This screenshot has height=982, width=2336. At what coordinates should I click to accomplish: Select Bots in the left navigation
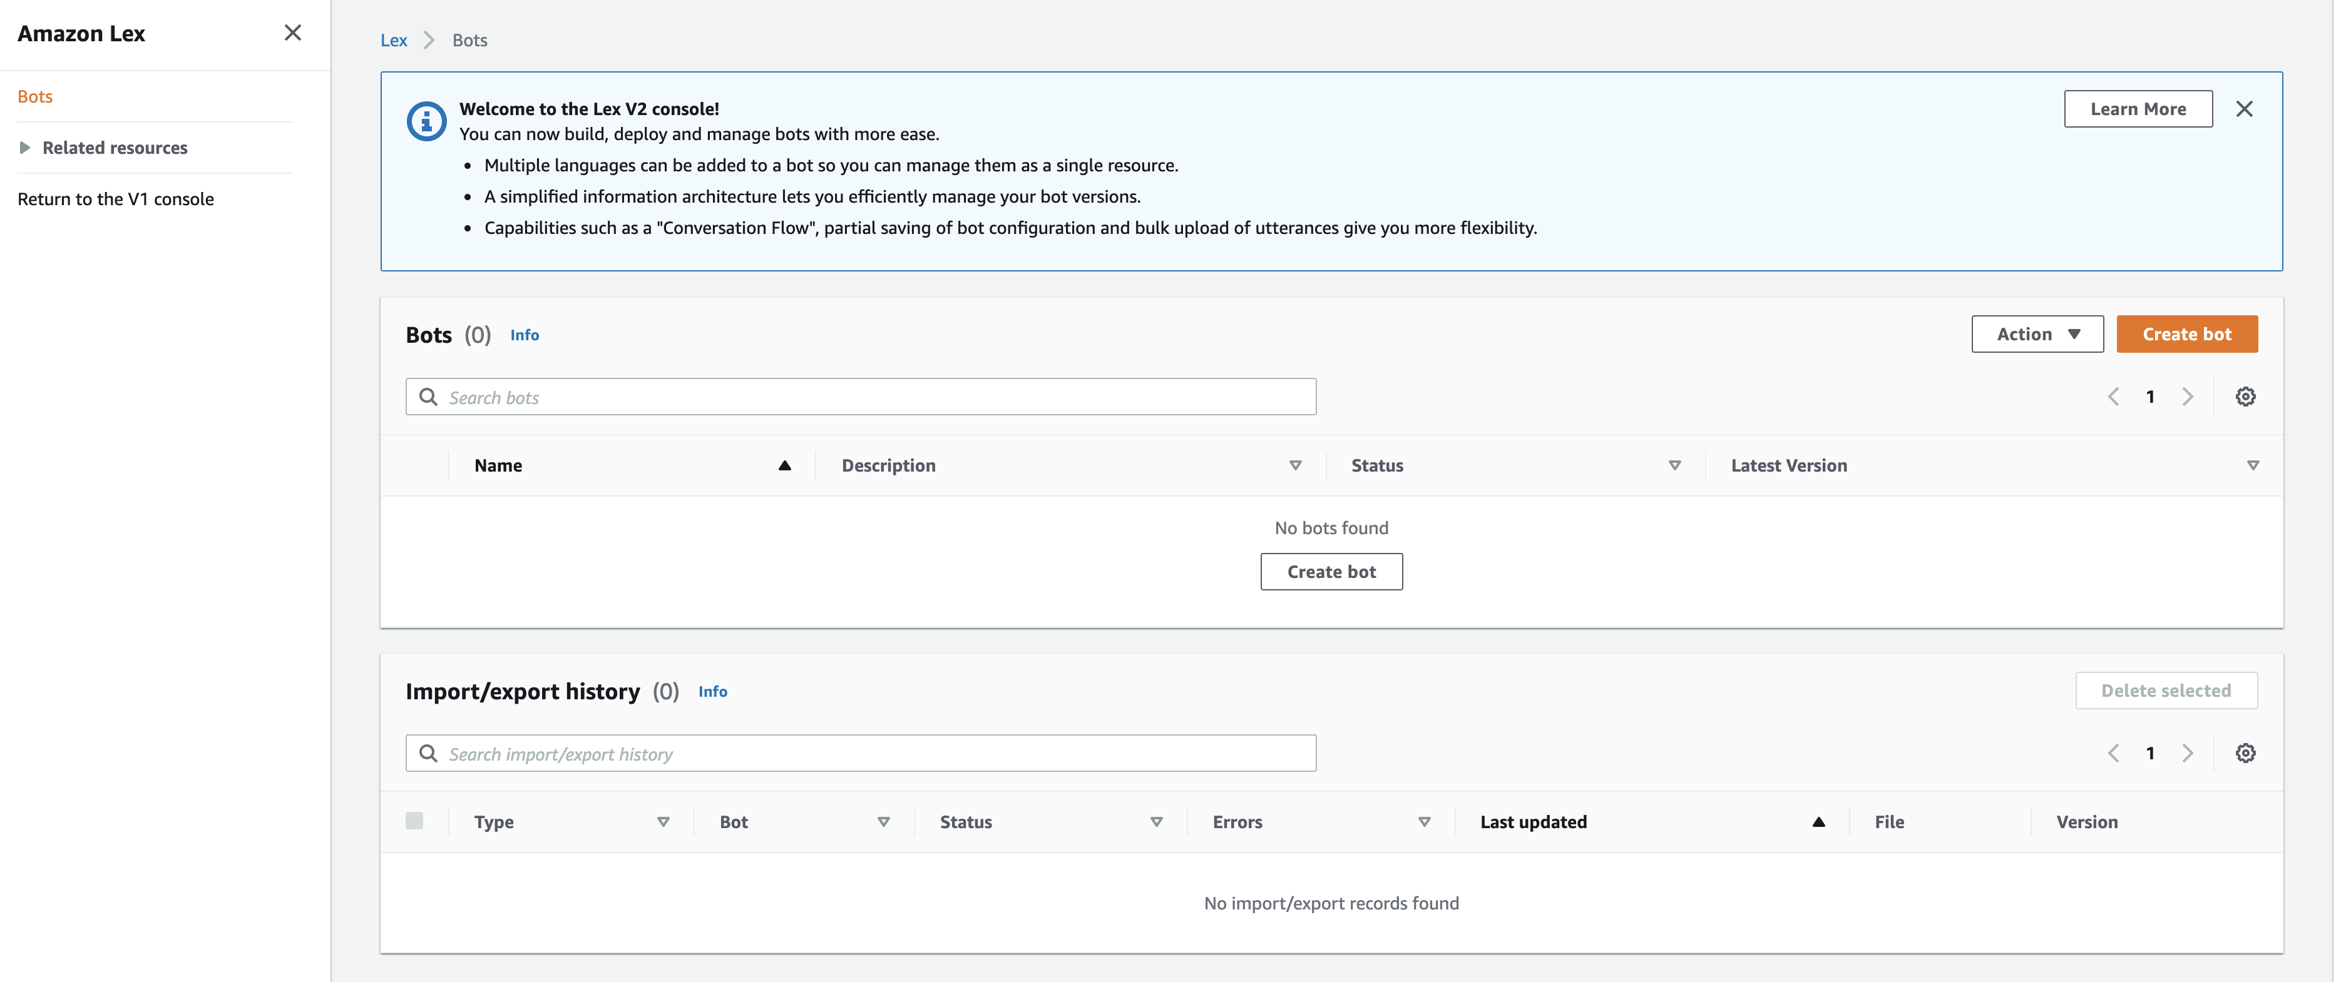coord(34,96)
